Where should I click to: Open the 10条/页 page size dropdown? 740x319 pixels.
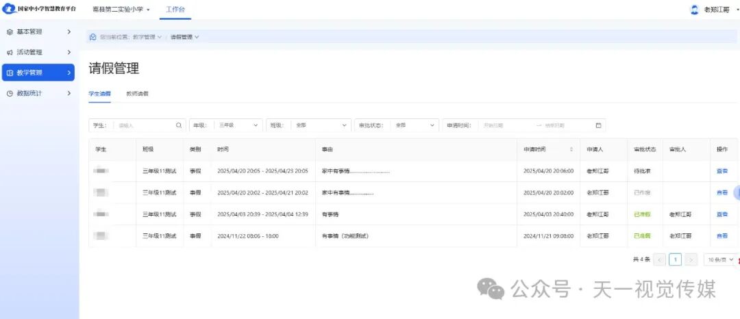pyautogui.click(x=721, y=259)
